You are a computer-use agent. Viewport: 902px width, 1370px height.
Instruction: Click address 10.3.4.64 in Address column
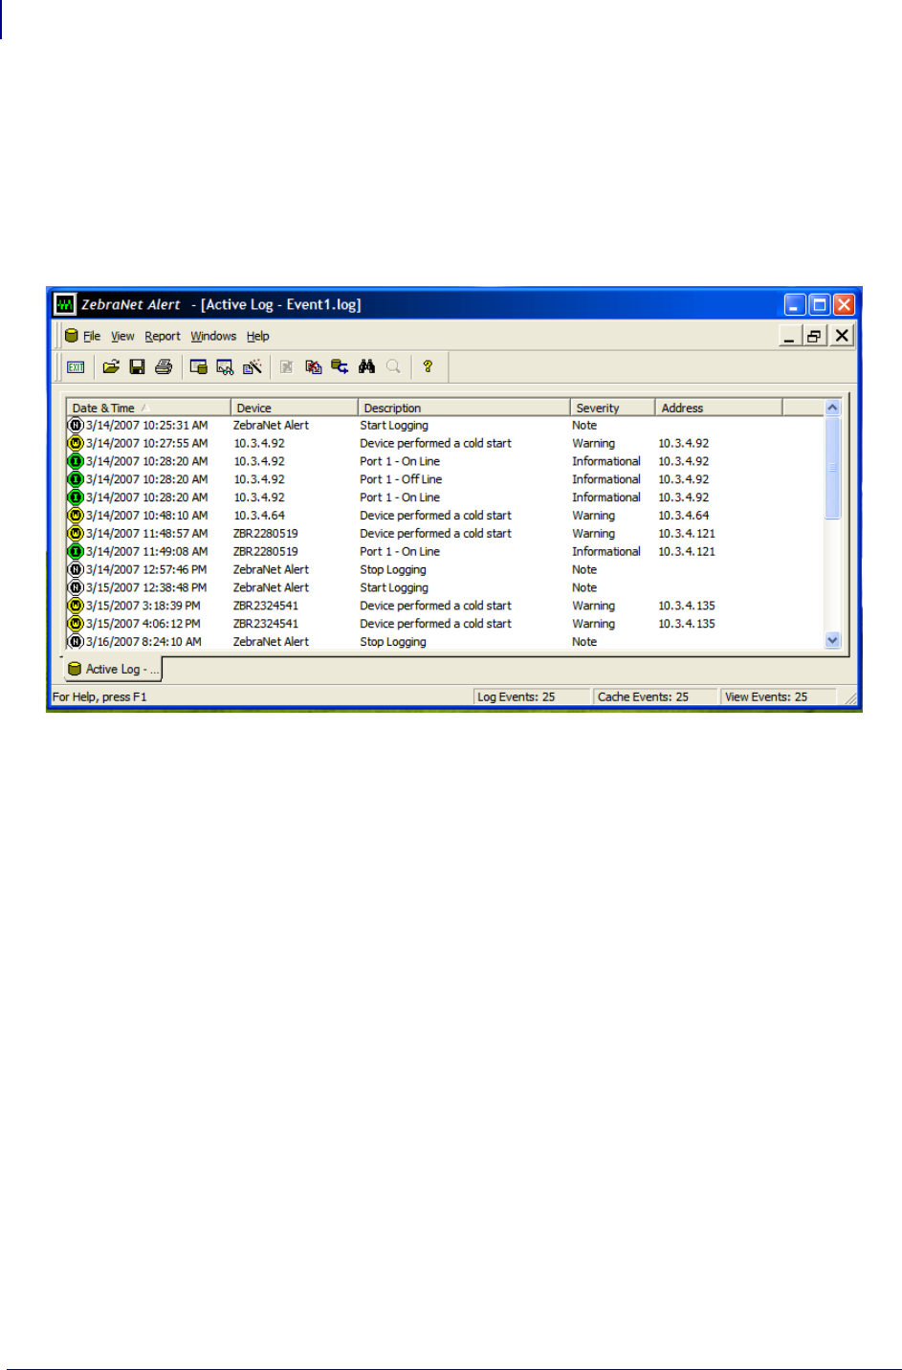pyautogui.click(x=683, y=516)
